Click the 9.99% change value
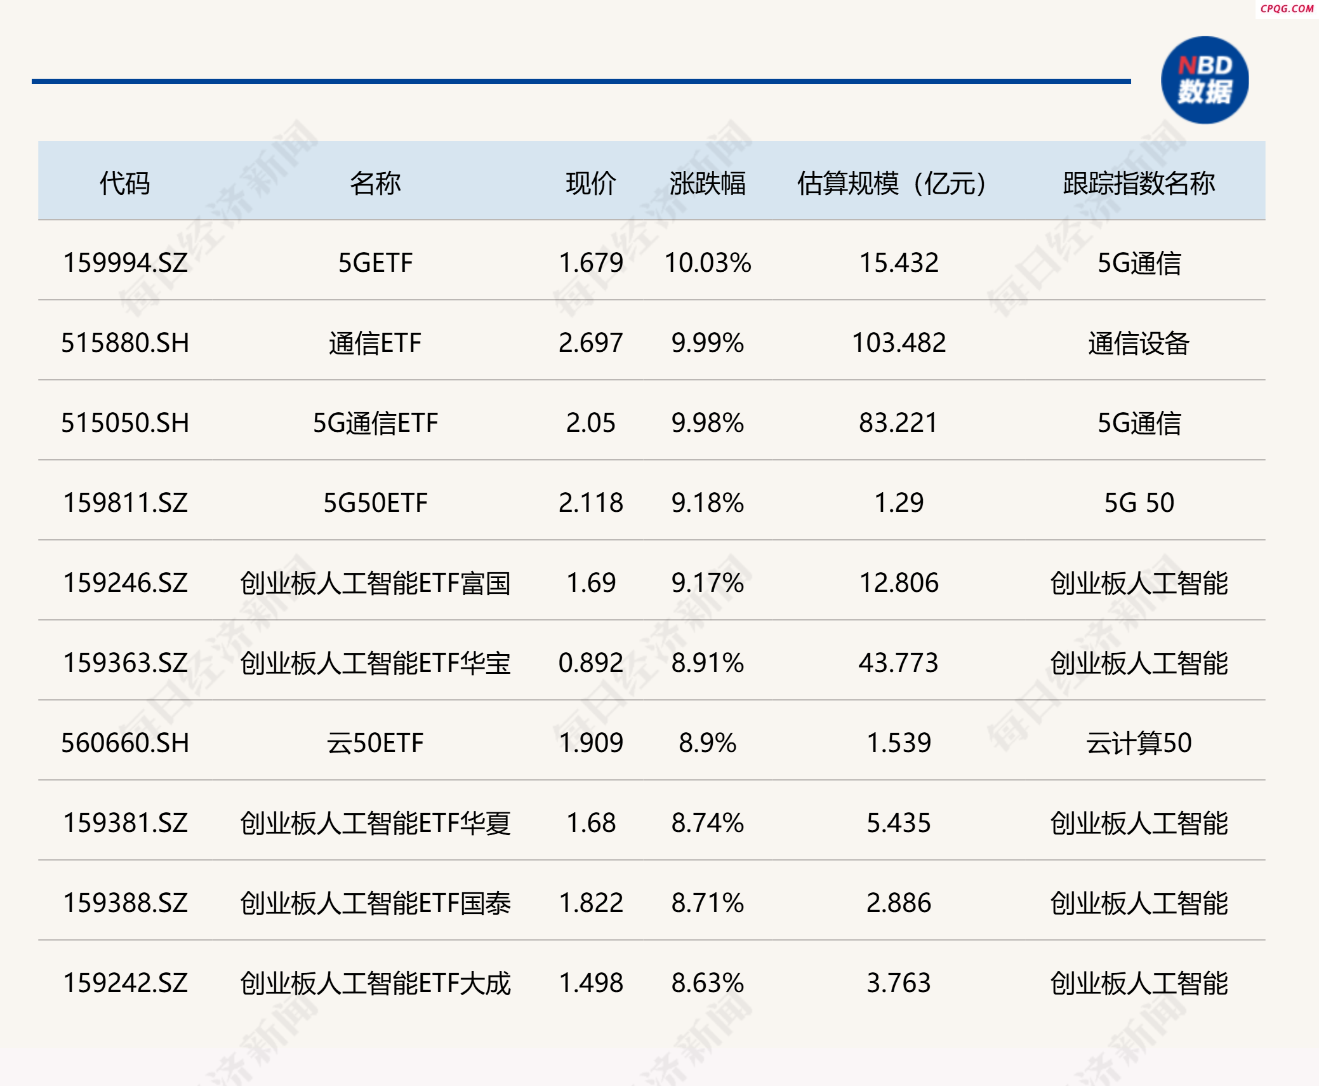 (708, 343)
